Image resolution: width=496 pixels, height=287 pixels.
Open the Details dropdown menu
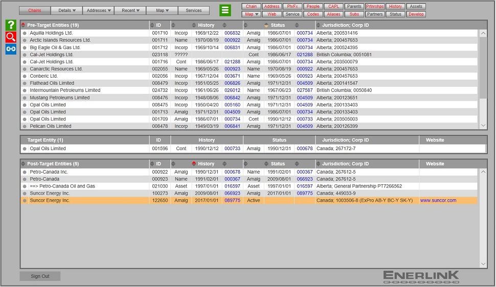click(67, 10)
